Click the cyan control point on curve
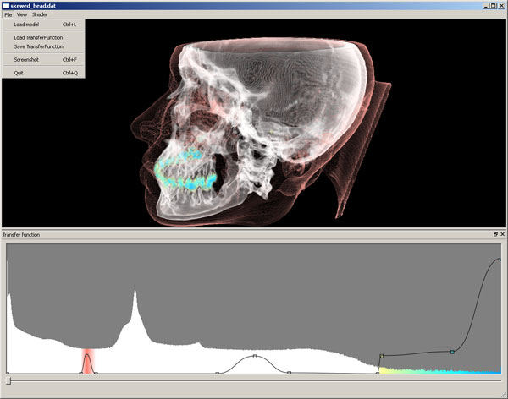The image size is (508, 399). click(x=452, y=352)
